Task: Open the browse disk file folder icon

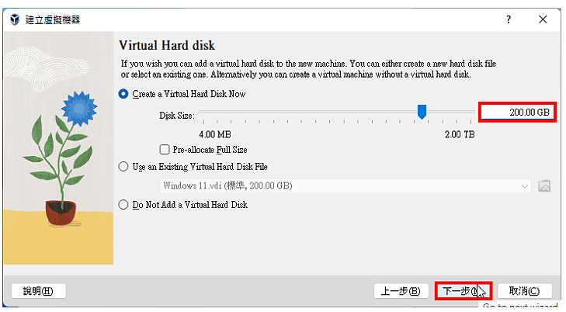Action: click(x=544, y=186)
